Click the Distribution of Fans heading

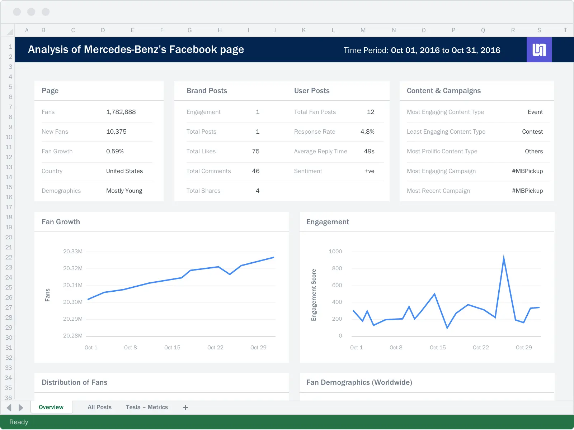[x=74, y=382]
